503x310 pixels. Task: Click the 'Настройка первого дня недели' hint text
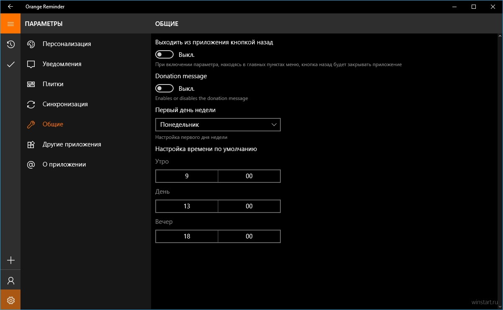(191, 137)
